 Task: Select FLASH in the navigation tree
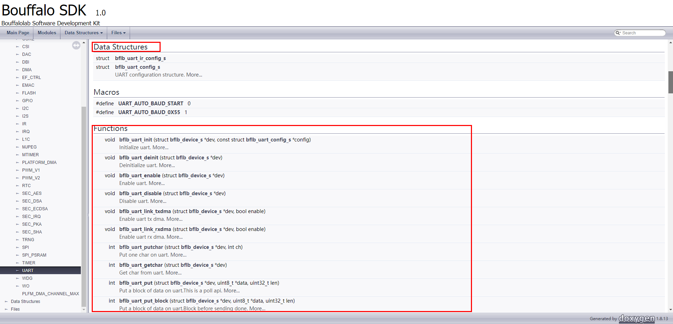[x=29, y=93]
